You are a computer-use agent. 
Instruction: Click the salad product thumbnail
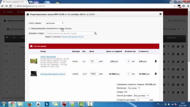tap(34, 61)
